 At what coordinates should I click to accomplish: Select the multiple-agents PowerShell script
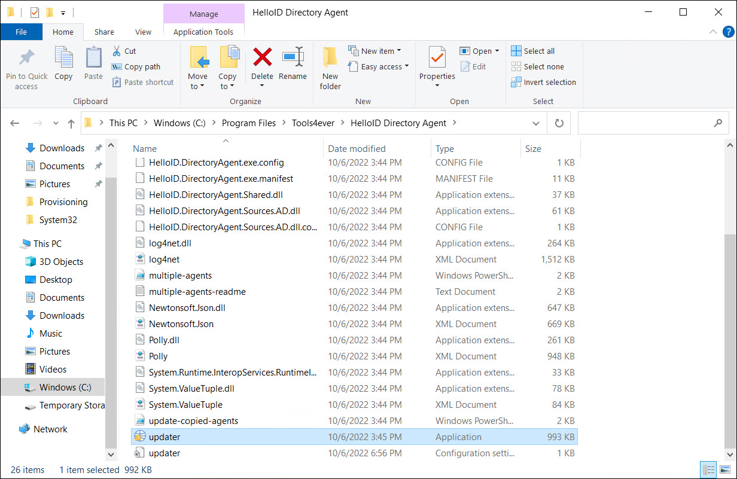[x=354, y=276]
